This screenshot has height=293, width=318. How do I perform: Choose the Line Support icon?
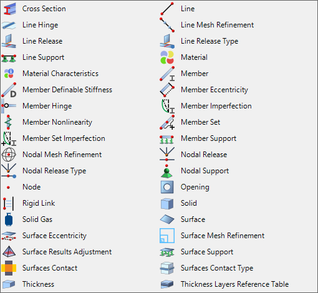point(9,58)
